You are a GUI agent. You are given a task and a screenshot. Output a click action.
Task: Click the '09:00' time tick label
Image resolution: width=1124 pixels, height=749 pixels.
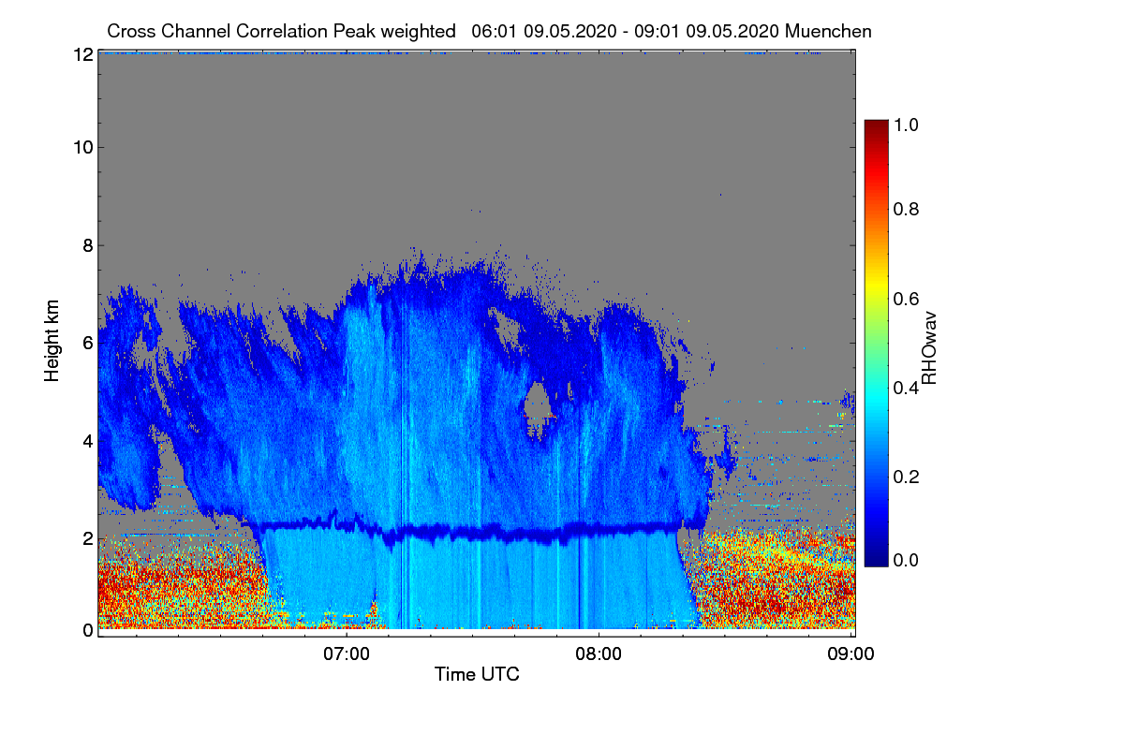(x=851, y=653)
